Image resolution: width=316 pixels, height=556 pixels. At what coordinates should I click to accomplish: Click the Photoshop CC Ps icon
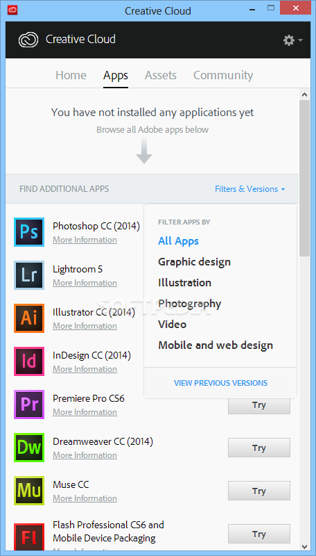tap(29, 232)
